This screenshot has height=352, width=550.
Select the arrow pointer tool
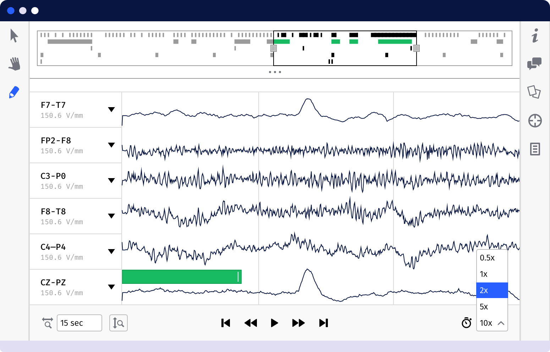coord(14,35)
